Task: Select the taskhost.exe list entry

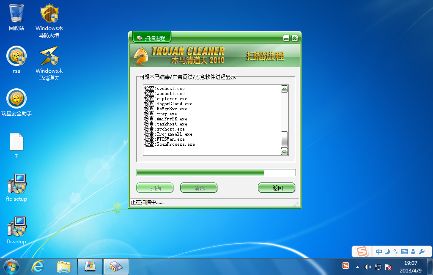Action: 166,124
